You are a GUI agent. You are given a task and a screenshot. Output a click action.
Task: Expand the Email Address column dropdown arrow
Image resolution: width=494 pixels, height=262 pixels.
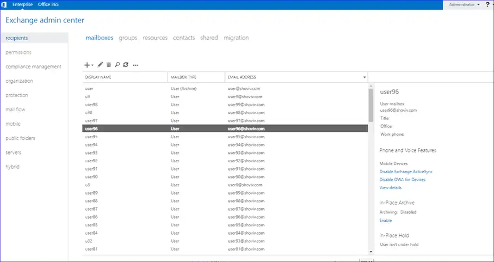(x=364, y=77)
